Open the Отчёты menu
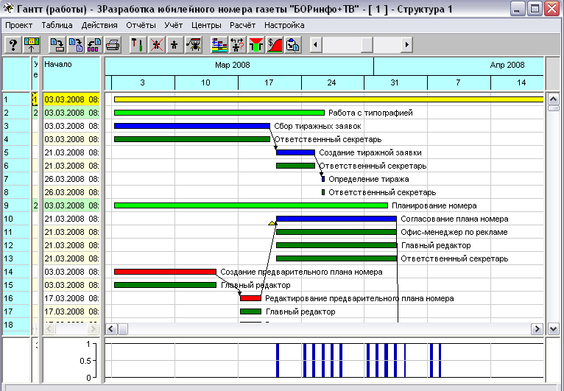The image size is (564, 391). pyautogui.click(x=141, y=25)
